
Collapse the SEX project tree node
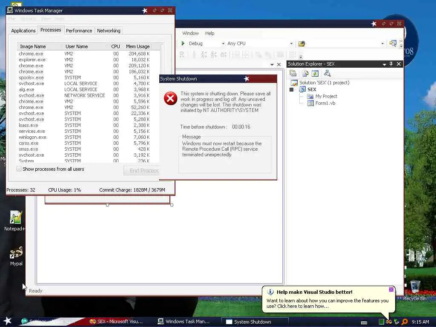pos(291,89)
